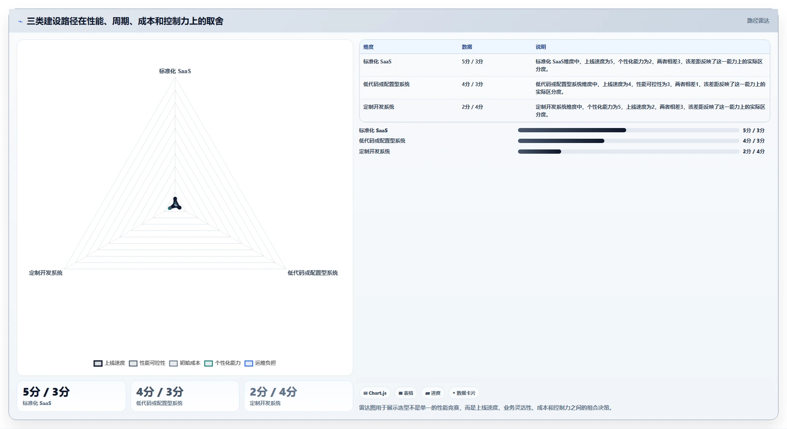
Task: Click the 5分 / 3分 value in the table
Action: (472, 62)
